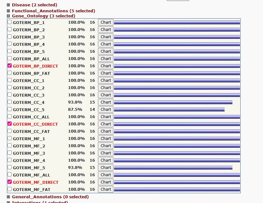This screenshot has height=203, width=263.
Task: Uncheck the GOTERM_CC_DIRECT checkbox
Action: 10,124
